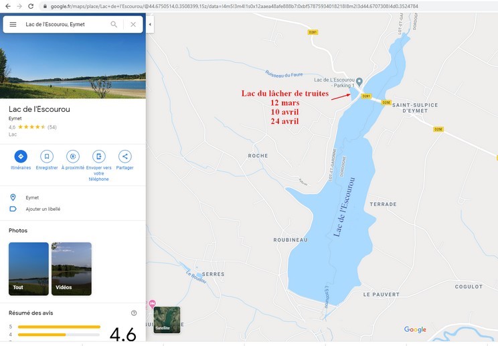
Task: Click the reviews summary help icon
Action: 134,313
